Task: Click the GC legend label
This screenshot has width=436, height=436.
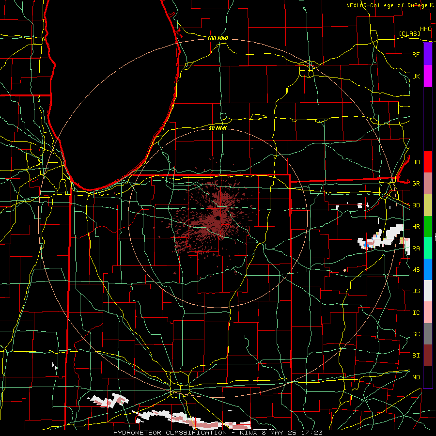Action: (416, 334)
